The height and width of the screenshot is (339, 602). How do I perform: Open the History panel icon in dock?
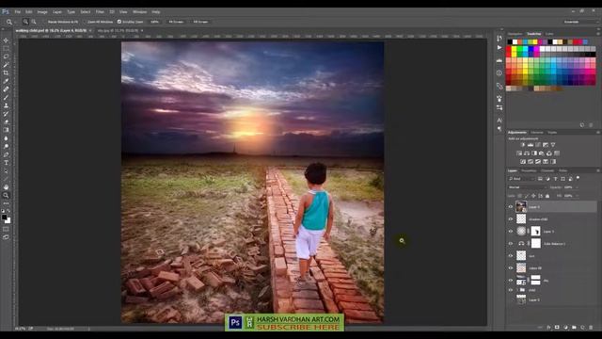tap(499, 39)
